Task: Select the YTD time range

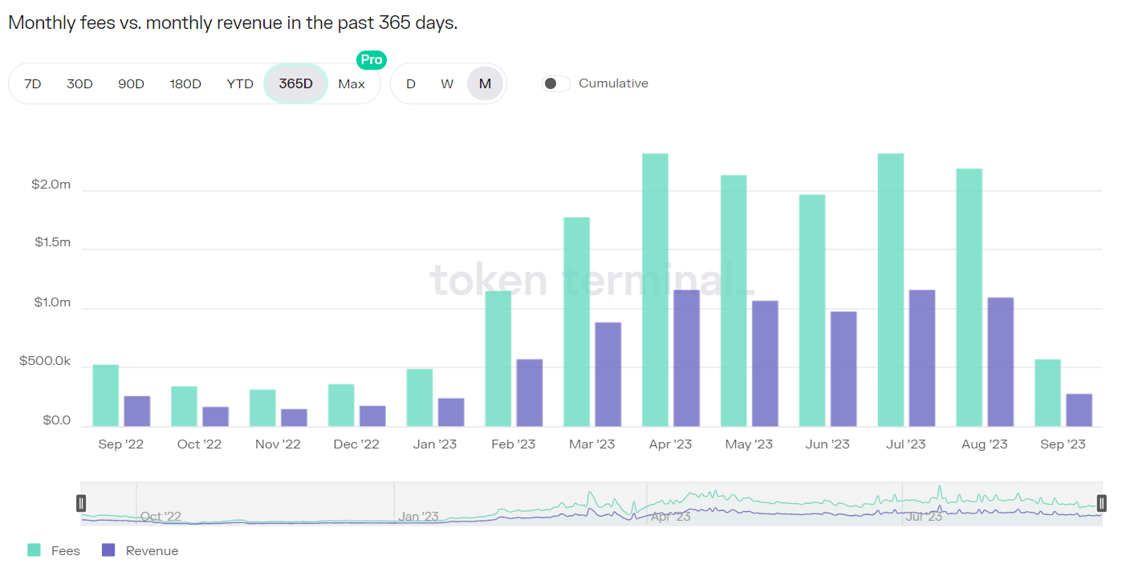Action: tap(240, 83)
